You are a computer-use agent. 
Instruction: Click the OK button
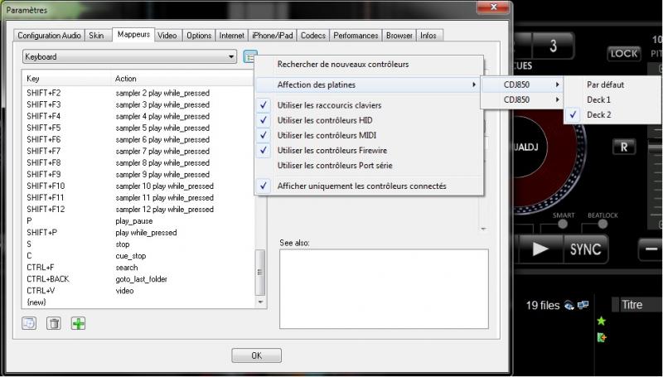point(256,355)
